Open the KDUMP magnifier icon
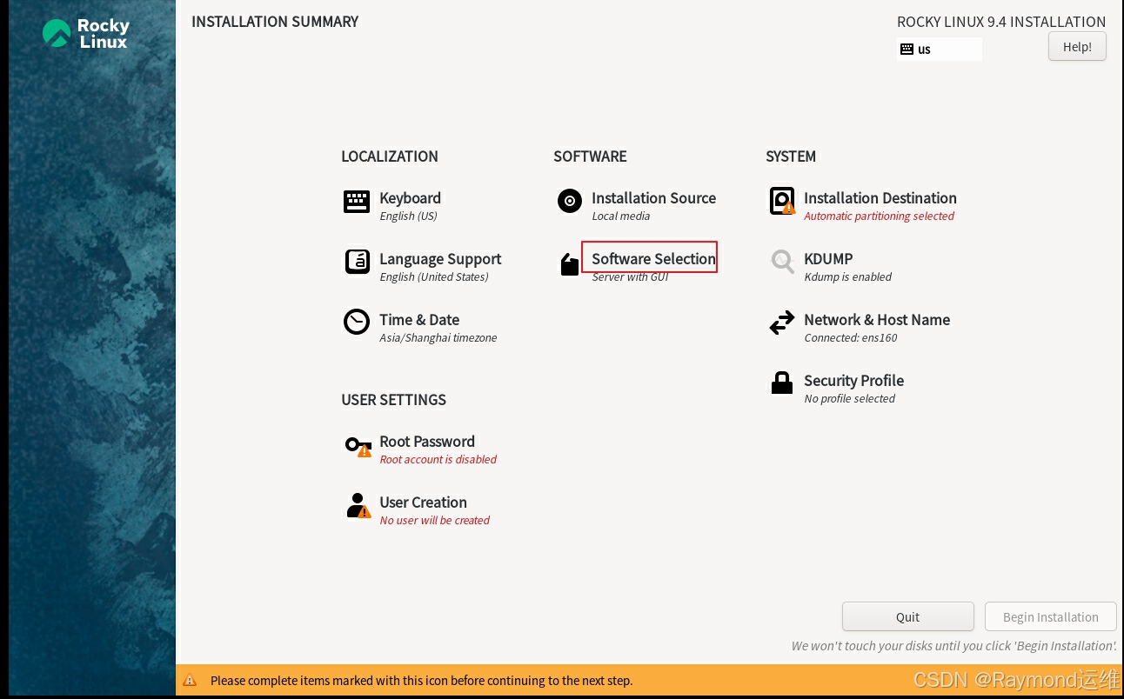Screen dimensions: 1124x699 (x=782, y=262)
